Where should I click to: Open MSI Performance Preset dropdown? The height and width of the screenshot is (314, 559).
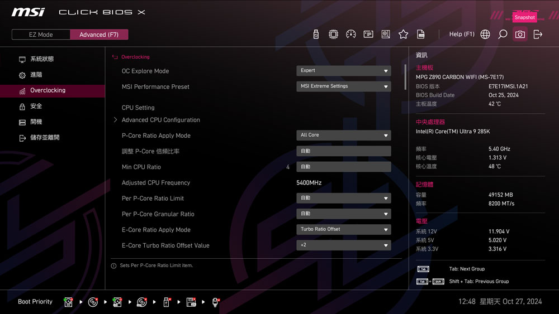click(x=344, y=86)
